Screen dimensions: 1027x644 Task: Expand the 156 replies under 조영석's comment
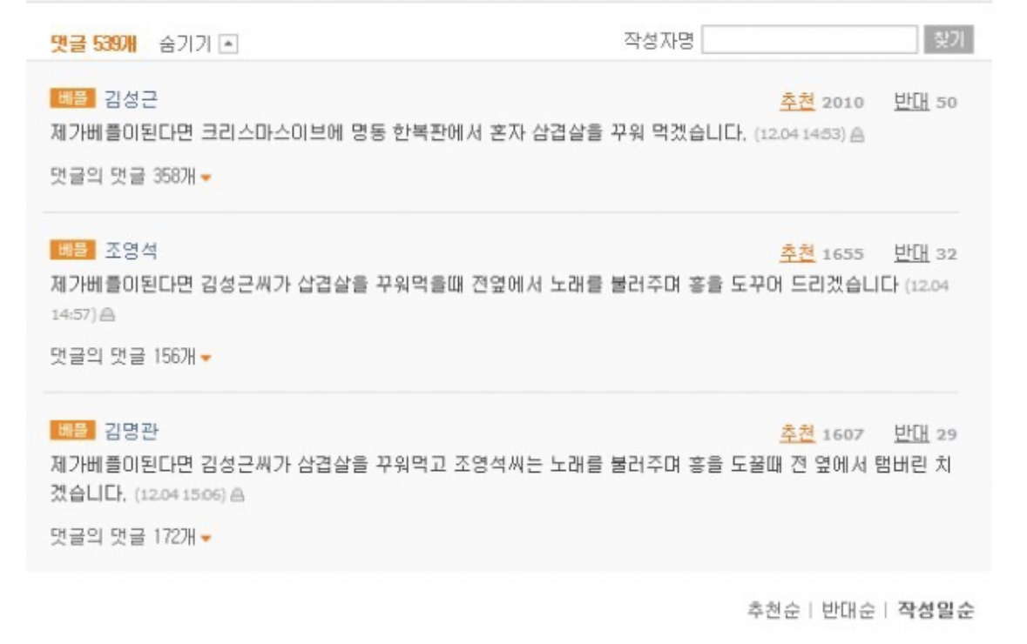[x=131, y=357]
